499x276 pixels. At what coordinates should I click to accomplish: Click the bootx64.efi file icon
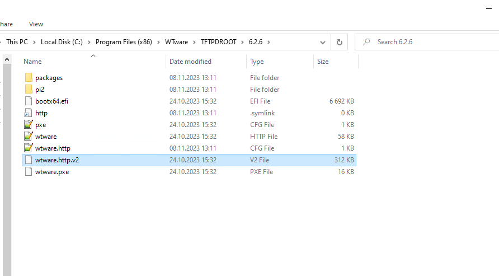(x=29, y=101)
